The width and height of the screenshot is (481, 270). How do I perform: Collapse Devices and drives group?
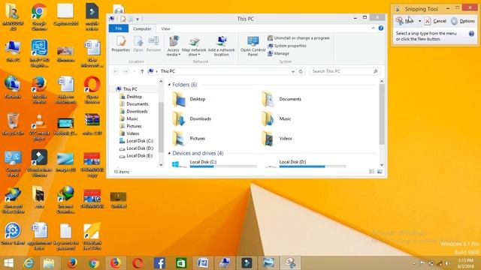(169, 153)
